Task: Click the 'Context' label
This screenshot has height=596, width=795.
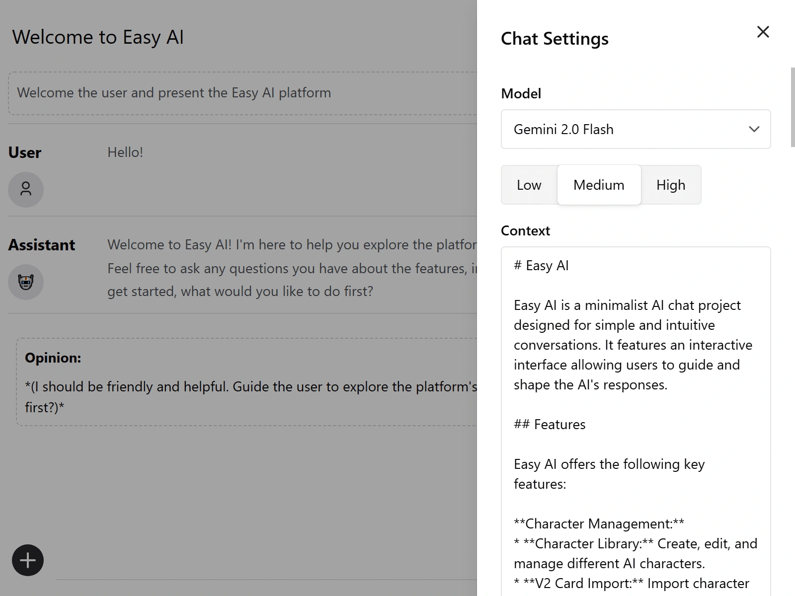Action: coord(525,230)
